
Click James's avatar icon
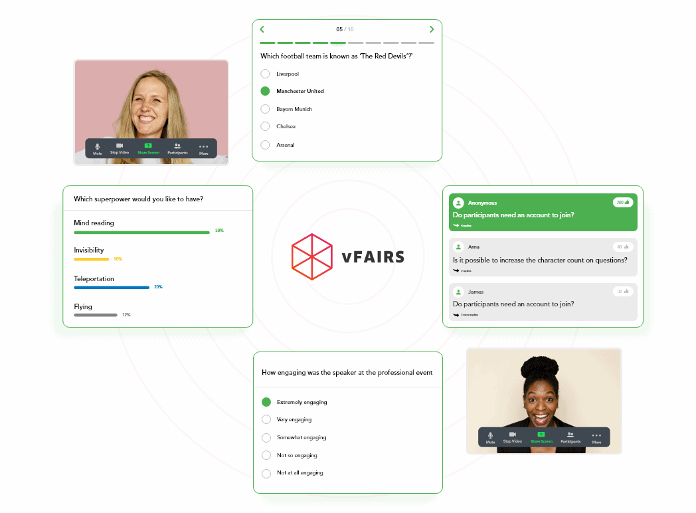(x=458, y=292)
